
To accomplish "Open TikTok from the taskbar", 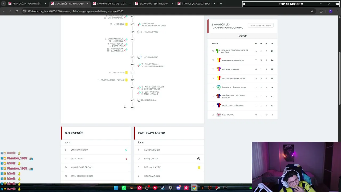I will [186, 188].
